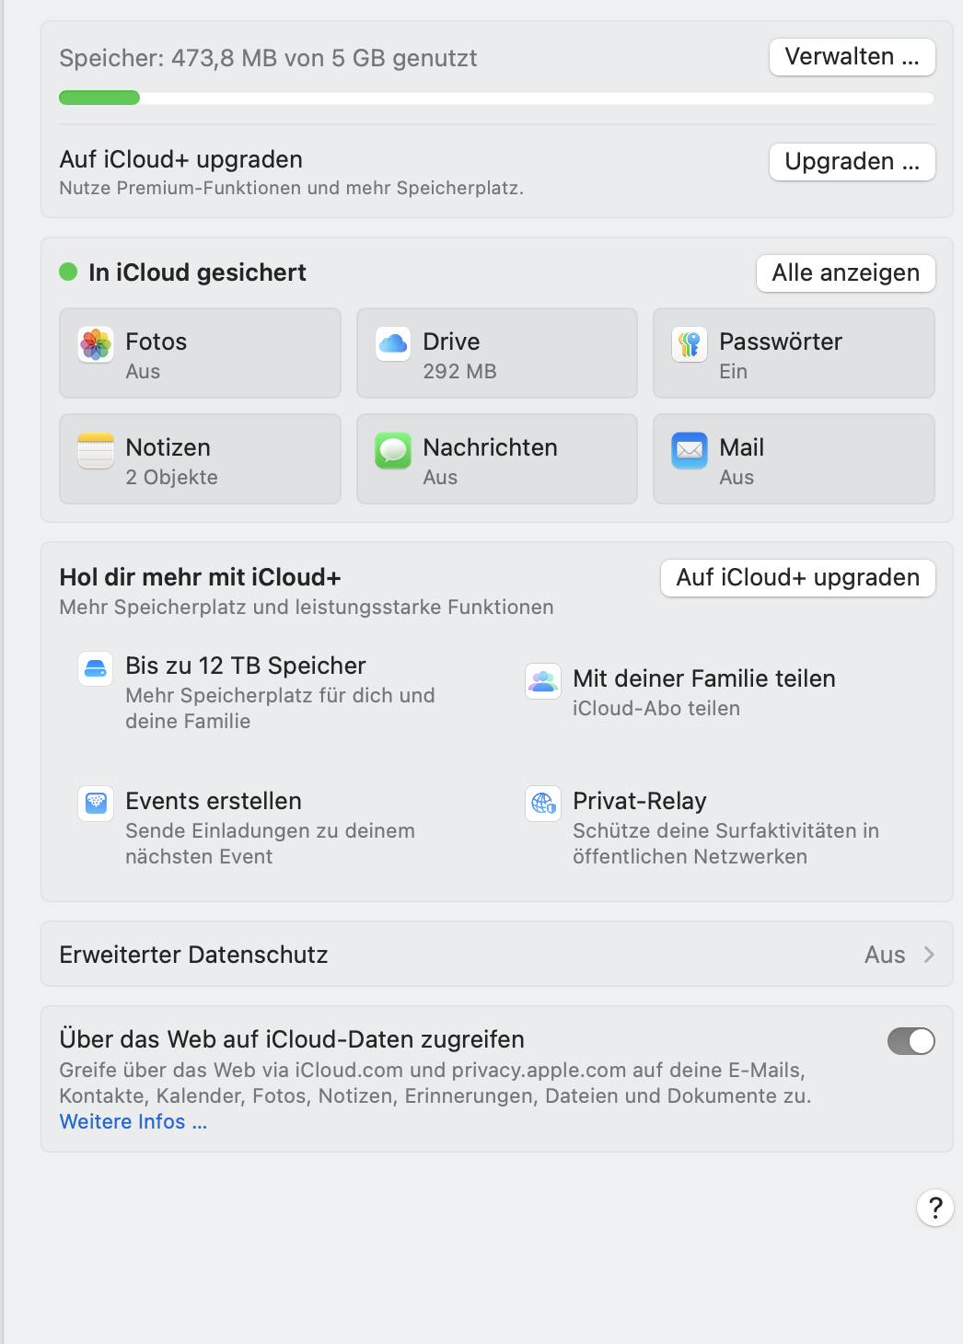
Task: Click the Privat-Relay globe icon
Action: click(x=543, y=803)
